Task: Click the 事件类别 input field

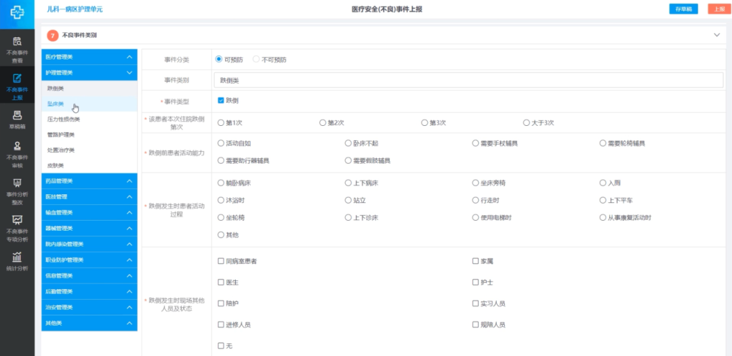Action: point(468,80)
